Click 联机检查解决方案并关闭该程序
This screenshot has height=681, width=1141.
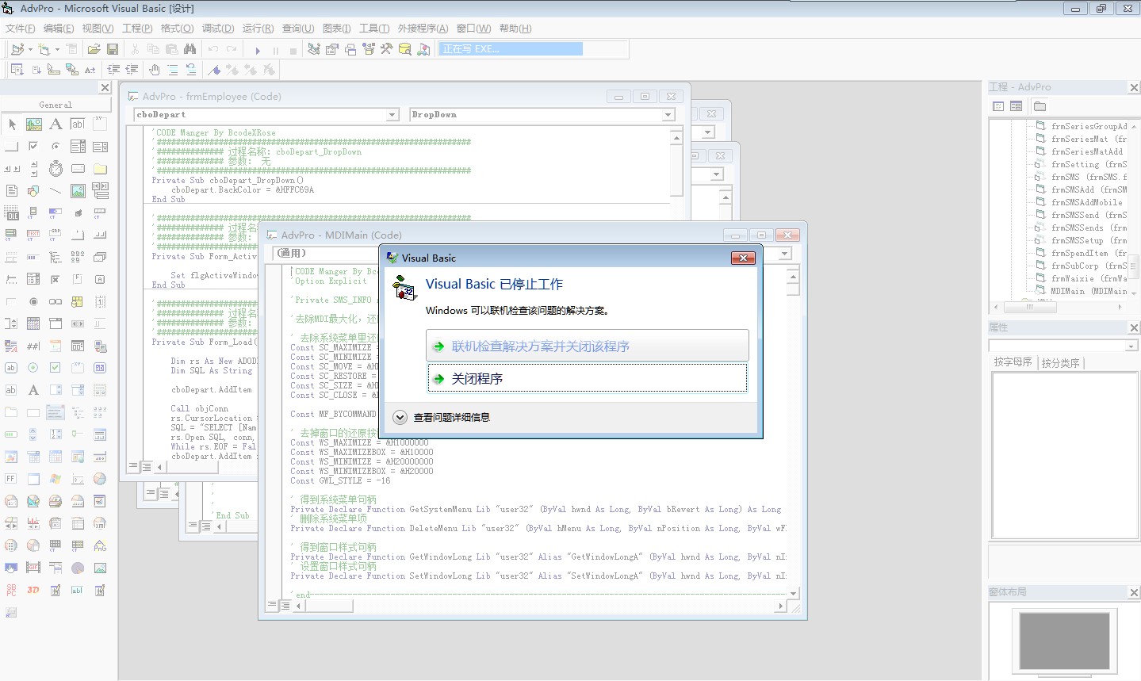pos(588,346)
